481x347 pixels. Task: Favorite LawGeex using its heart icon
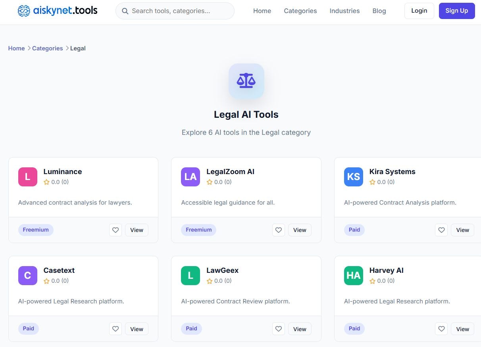coord(278,329)
